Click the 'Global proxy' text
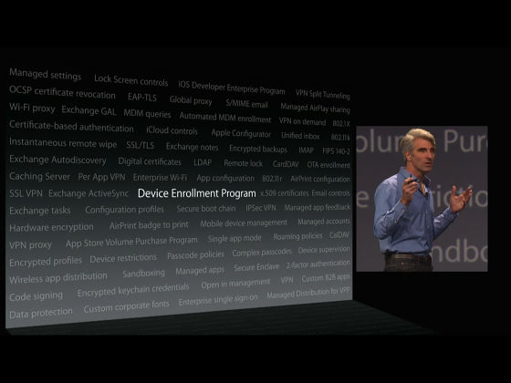The image size is (511, 383). click(x=191, y=100)
